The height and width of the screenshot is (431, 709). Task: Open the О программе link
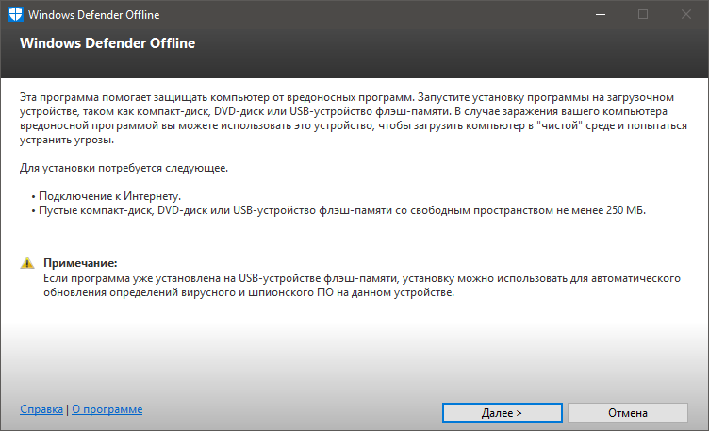107,409
